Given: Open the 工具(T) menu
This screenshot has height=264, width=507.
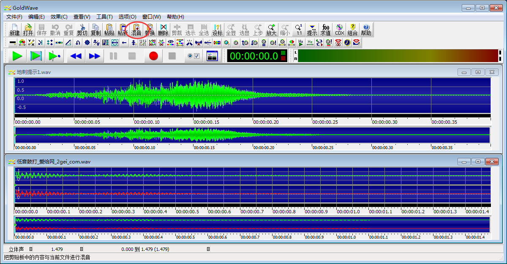Looking at the screenshot, I should (x=104, y=17).
